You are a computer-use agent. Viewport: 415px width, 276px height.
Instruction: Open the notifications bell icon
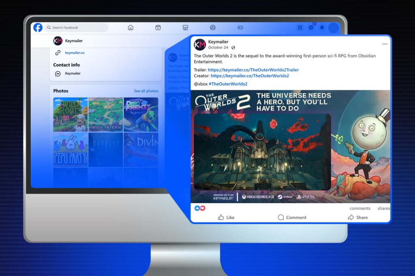(x=322, y=27)
